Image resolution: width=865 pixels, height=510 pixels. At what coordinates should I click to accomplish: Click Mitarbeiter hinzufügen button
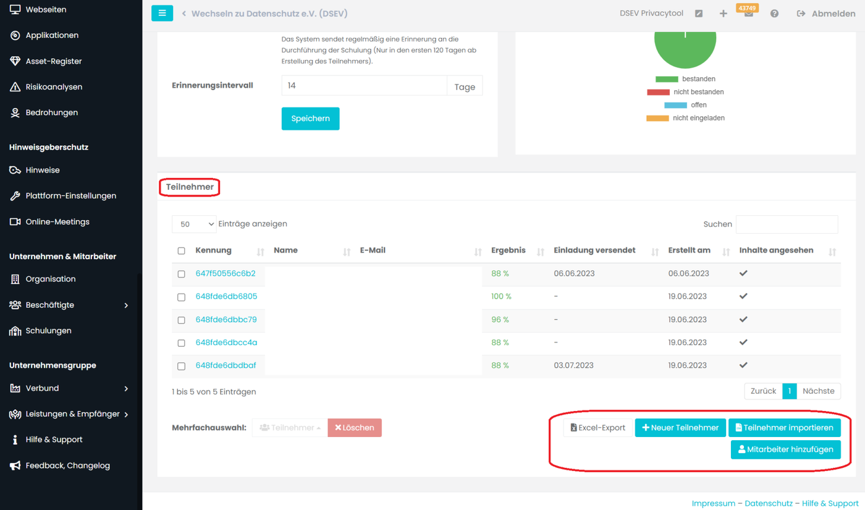(786, 449)
